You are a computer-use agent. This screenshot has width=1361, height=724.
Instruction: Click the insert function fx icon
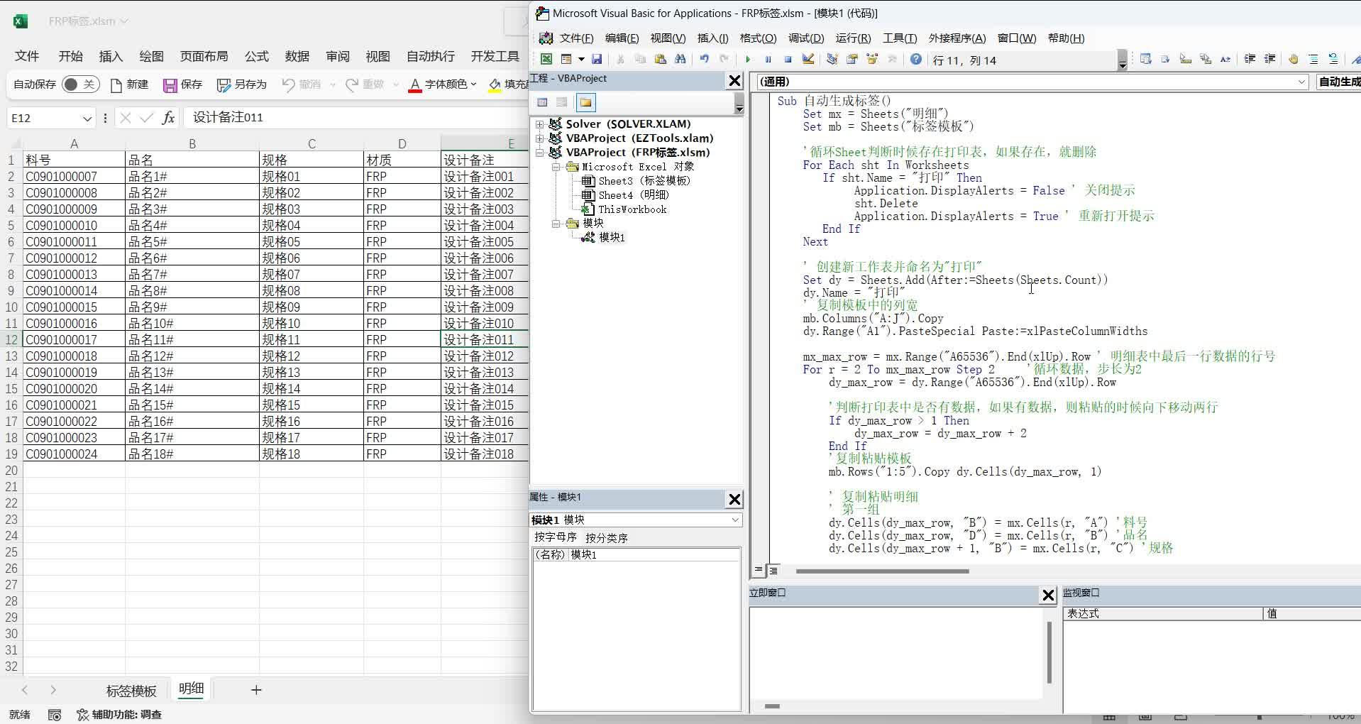tap(168, 118)
